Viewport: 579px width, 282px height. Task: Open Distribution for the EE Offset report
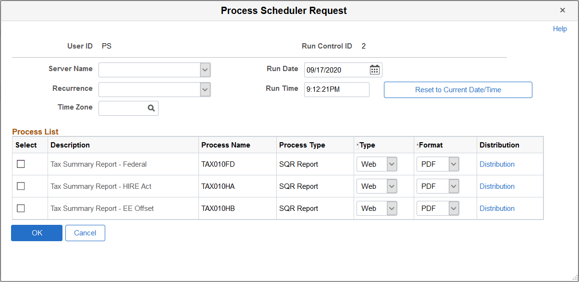coord(497,208)
